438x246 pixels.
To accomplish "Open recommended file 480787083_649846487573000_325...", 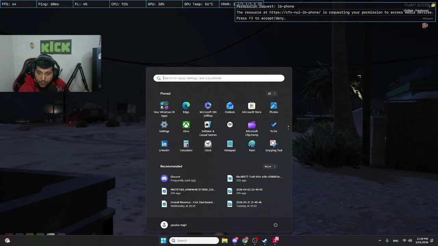I will tap(188, 191).
